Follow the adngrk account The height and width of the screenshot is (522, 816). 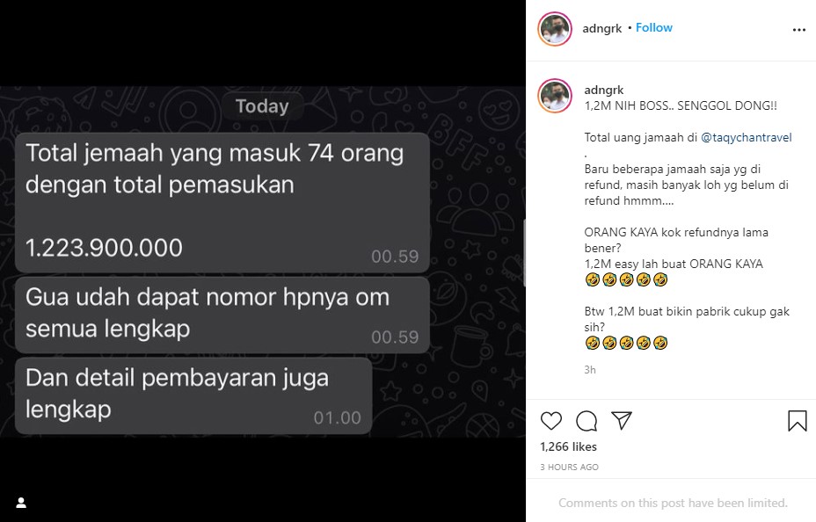point(654,27)
